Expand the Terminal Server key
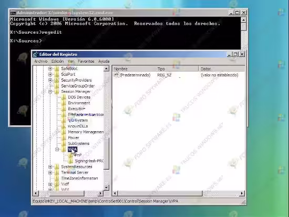Screen dimensions: 289x217 tap(50, 172)
